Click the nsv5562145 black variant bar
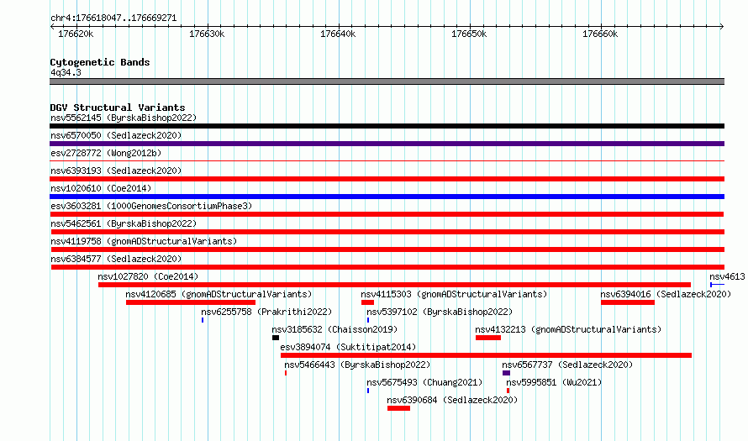The width and height of the screenshot is (748, 441). pyautogui.click(x=387, y=126)
